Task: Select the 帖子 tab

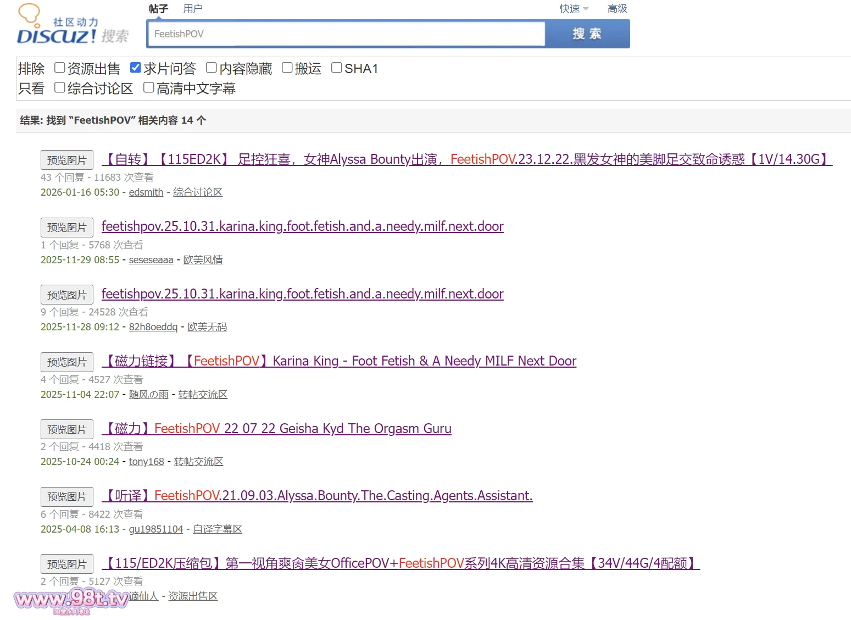Action: pyautogui.click(x=158, y=9)
